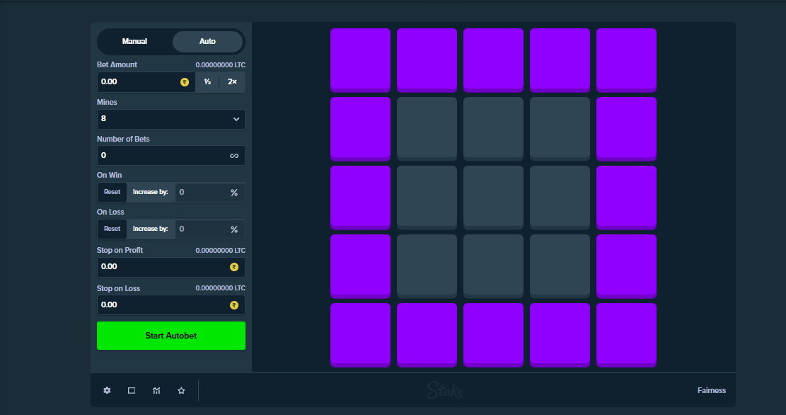The height and width of the screenshot is (415, 786).
Task: Click coin icon in Stop on Loss field
Action: point(234,305)
